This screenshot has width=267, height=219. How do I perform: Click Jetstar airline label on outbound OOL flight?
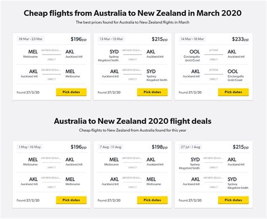coord(213,50)
